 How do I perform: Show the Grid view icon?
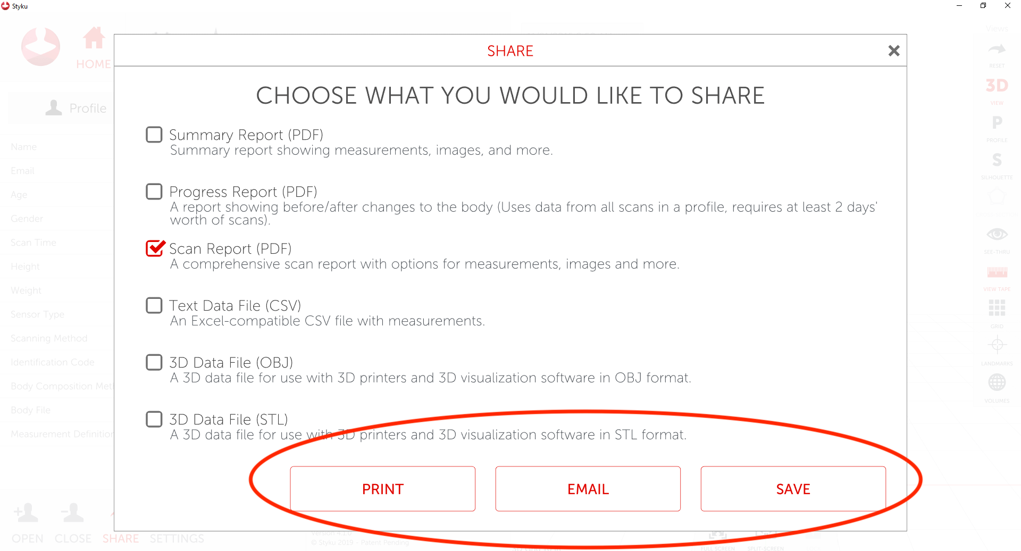(997, 308)
